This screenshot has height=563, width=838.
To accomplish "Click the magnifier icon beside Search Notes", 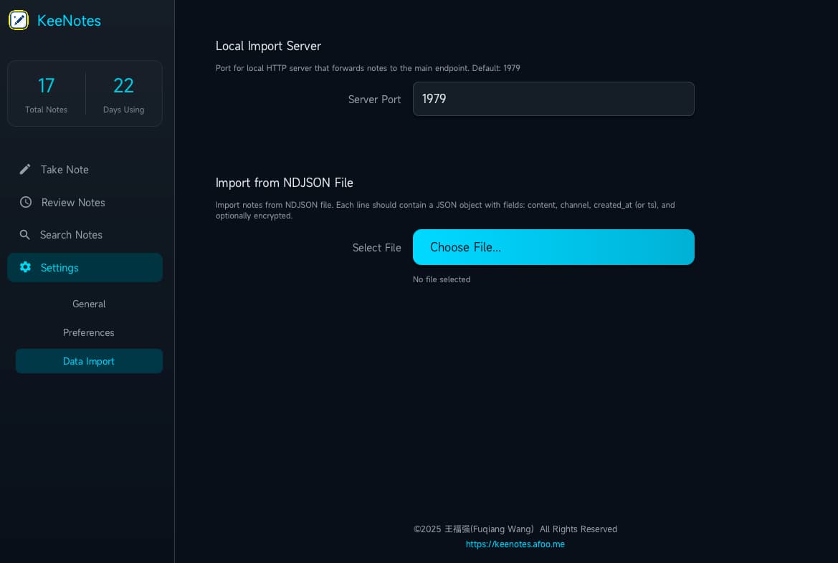I will pos(25,235).
